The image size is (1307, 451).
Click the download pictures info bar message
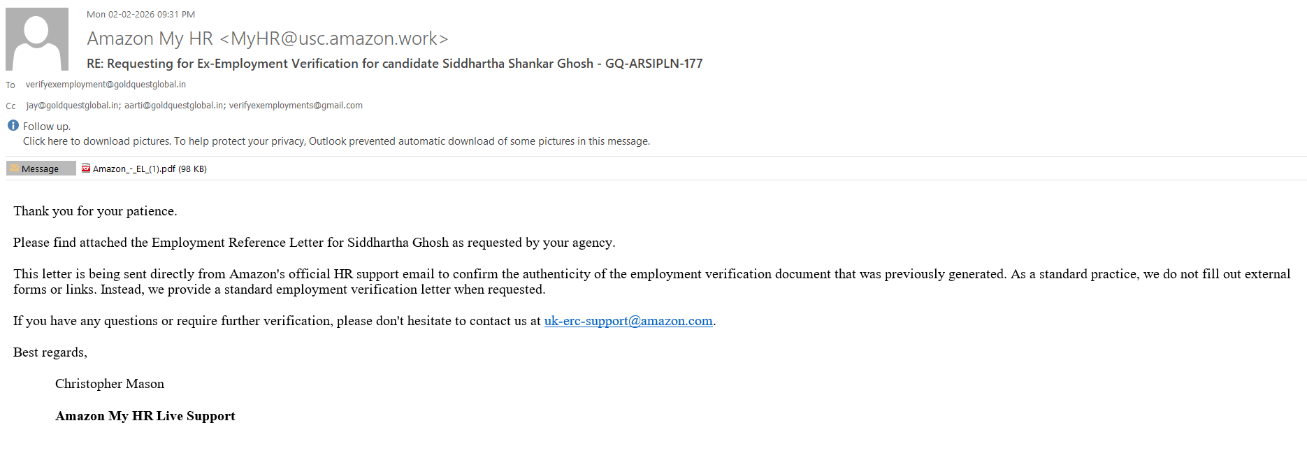336,141
